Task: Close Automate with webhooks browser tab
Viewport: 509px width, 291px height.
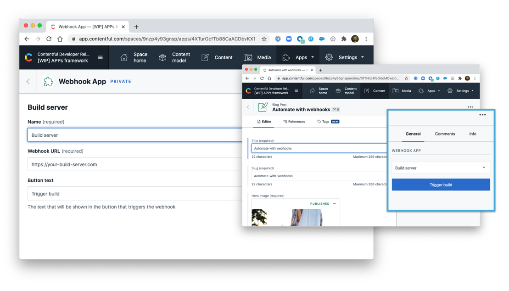Action: [x=312, y=70]
